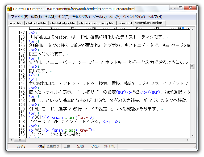The height and width of the screenshot is (157, 204).
Task: Click the horizontal scrollbar right arrow
Action: 188,140
